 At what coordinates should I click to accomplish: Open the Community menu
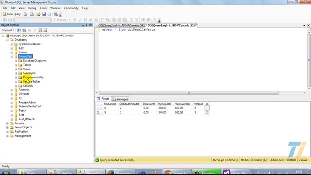(x=71, y=8)
